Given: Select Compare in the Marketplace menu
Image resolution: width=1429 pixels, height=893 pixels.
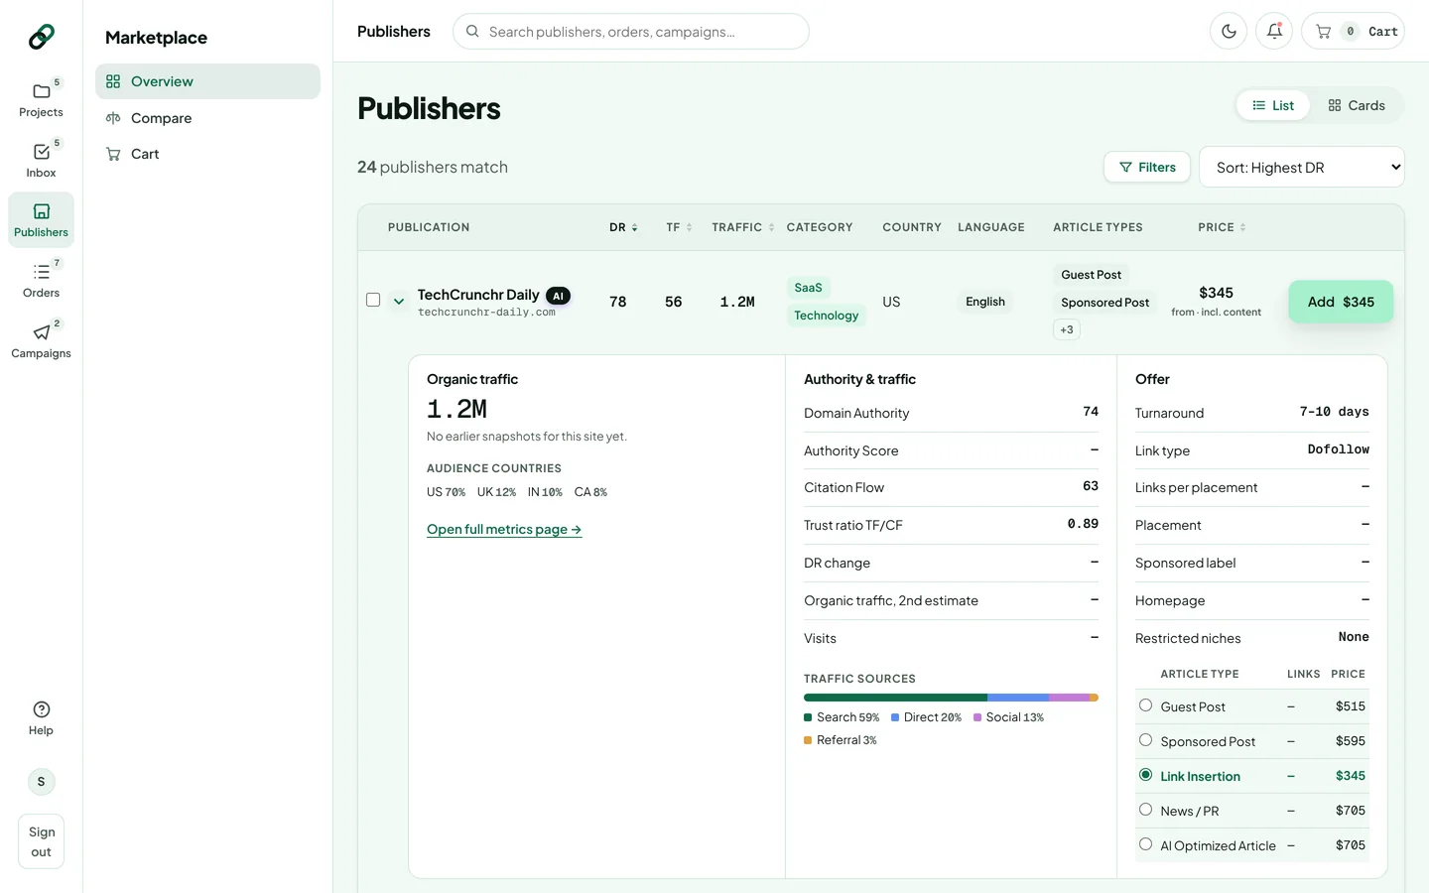Looking at the screenshot, I should tap(207, 118).
